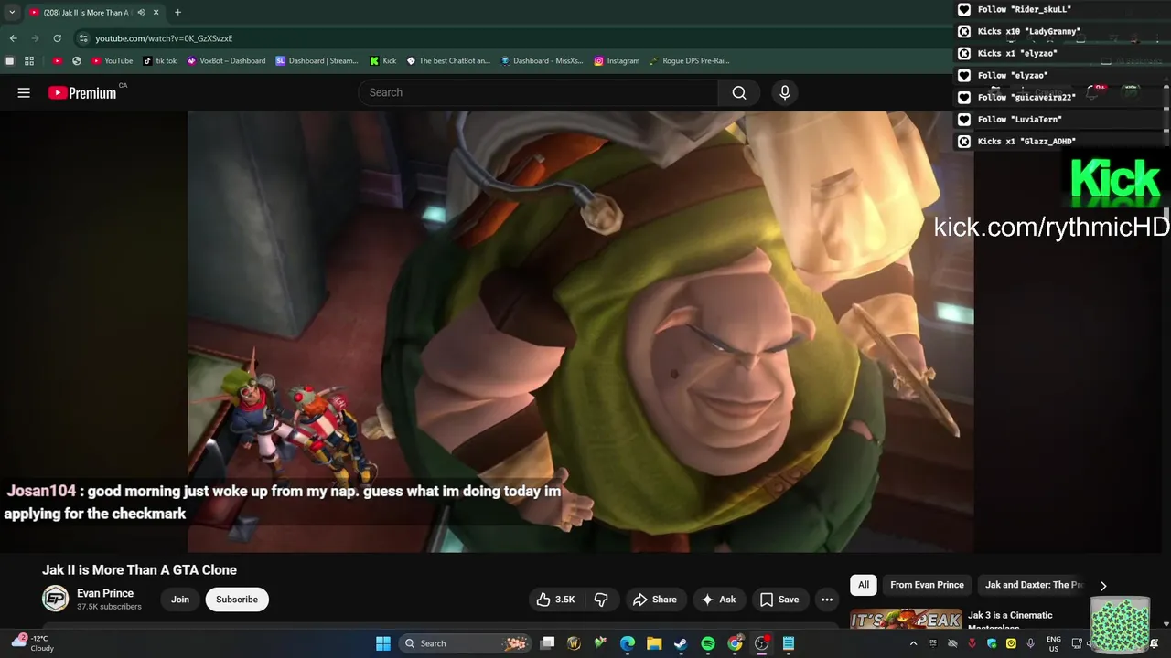Select the From Evan Prince filter chip
The width and height of the screenshot is (1171, 658).
[x=927, y=585]
